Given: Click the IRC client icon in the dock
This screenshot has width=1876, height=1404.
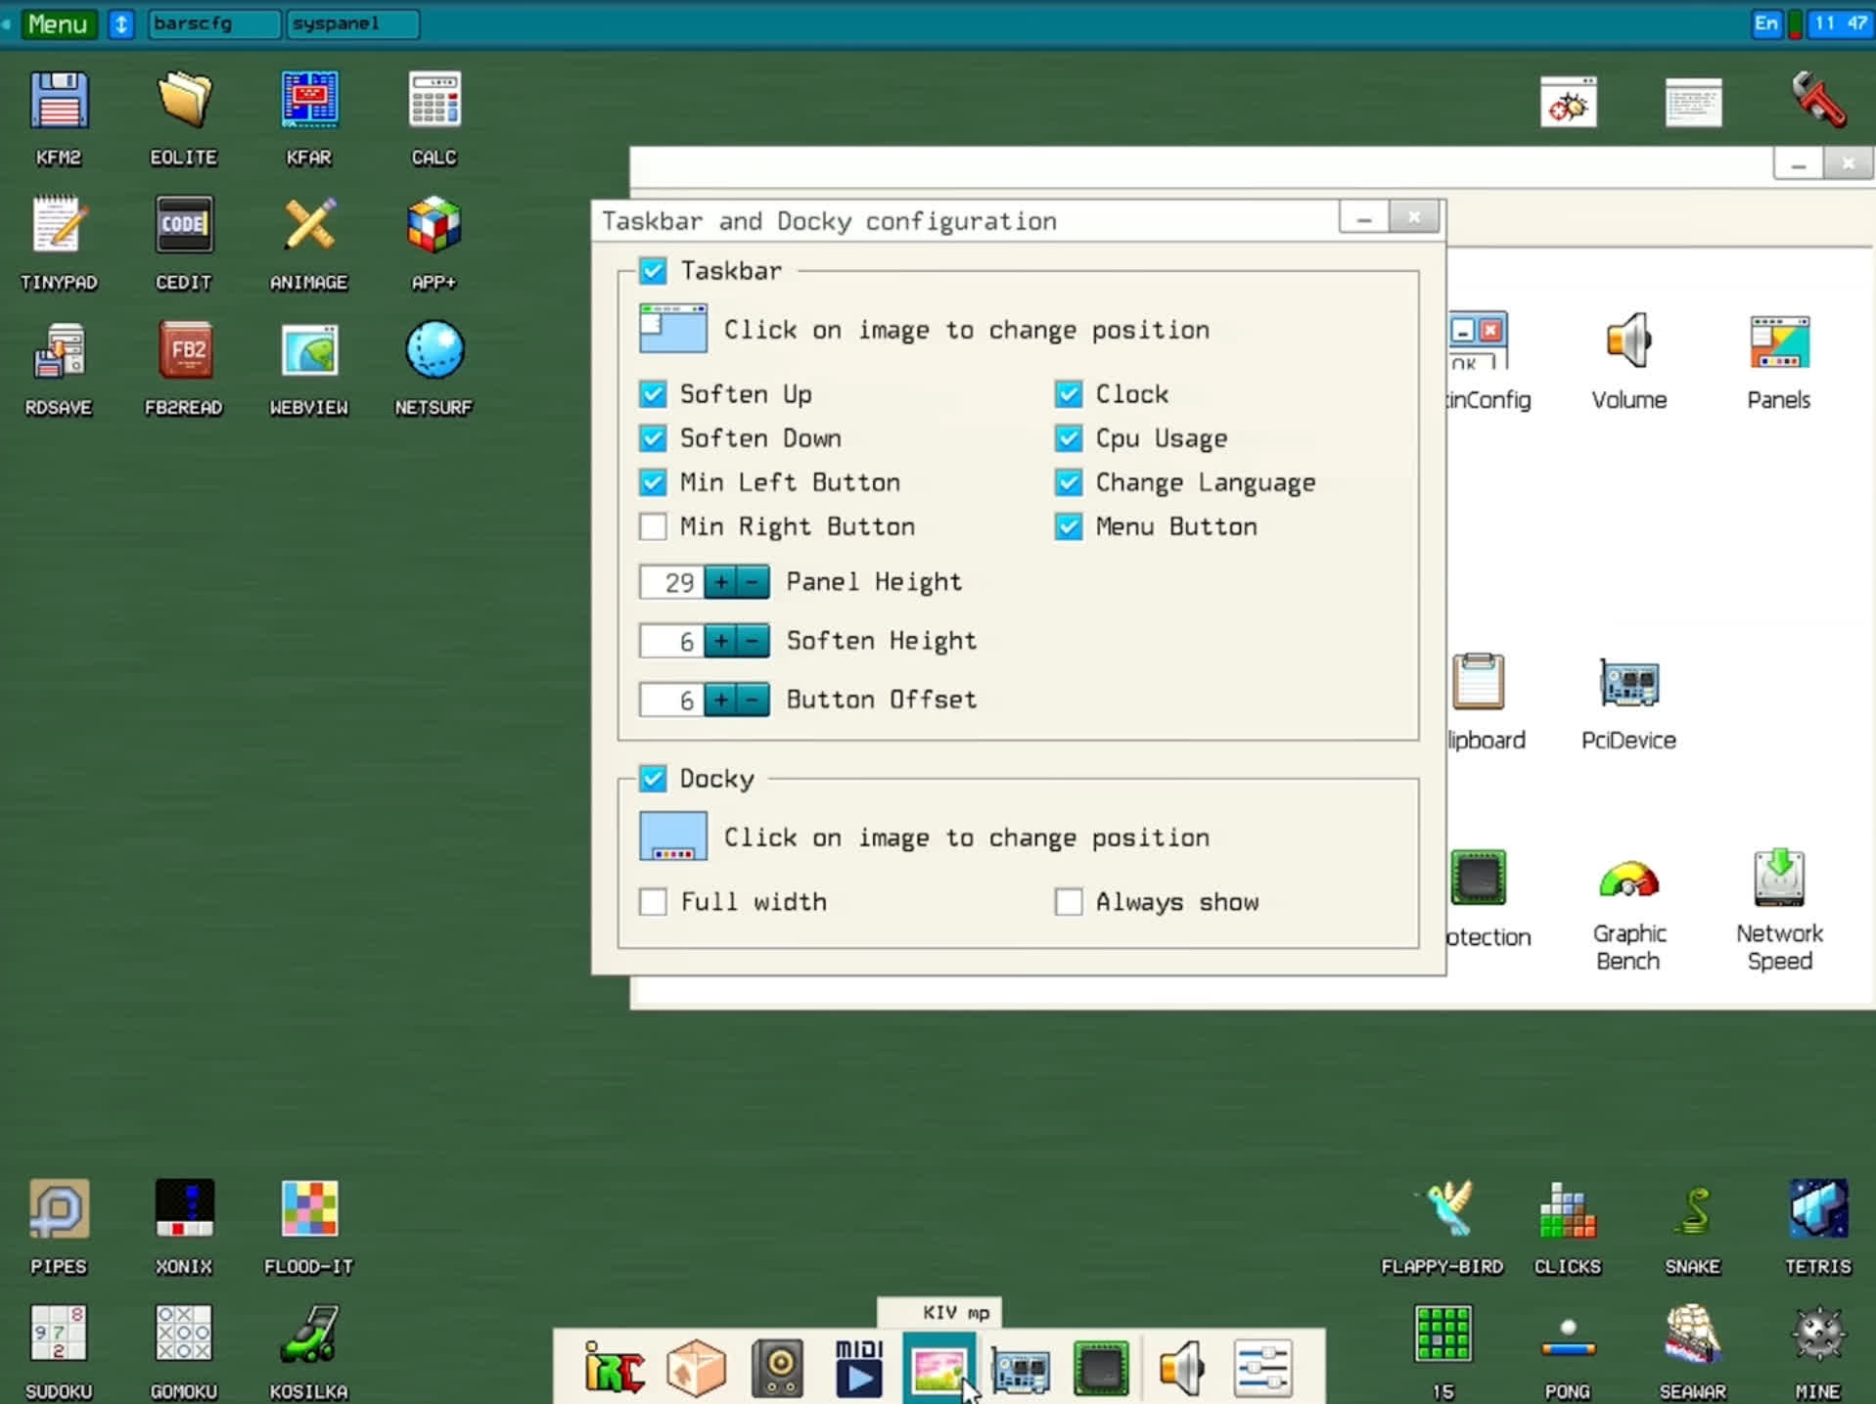Looking at the screenshot, I should (615, 1367).
